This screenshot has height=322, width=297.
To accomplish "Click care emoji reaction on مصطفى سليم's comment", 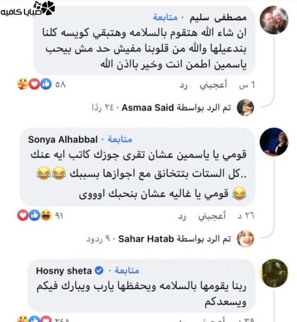I will tap(23, 84).
